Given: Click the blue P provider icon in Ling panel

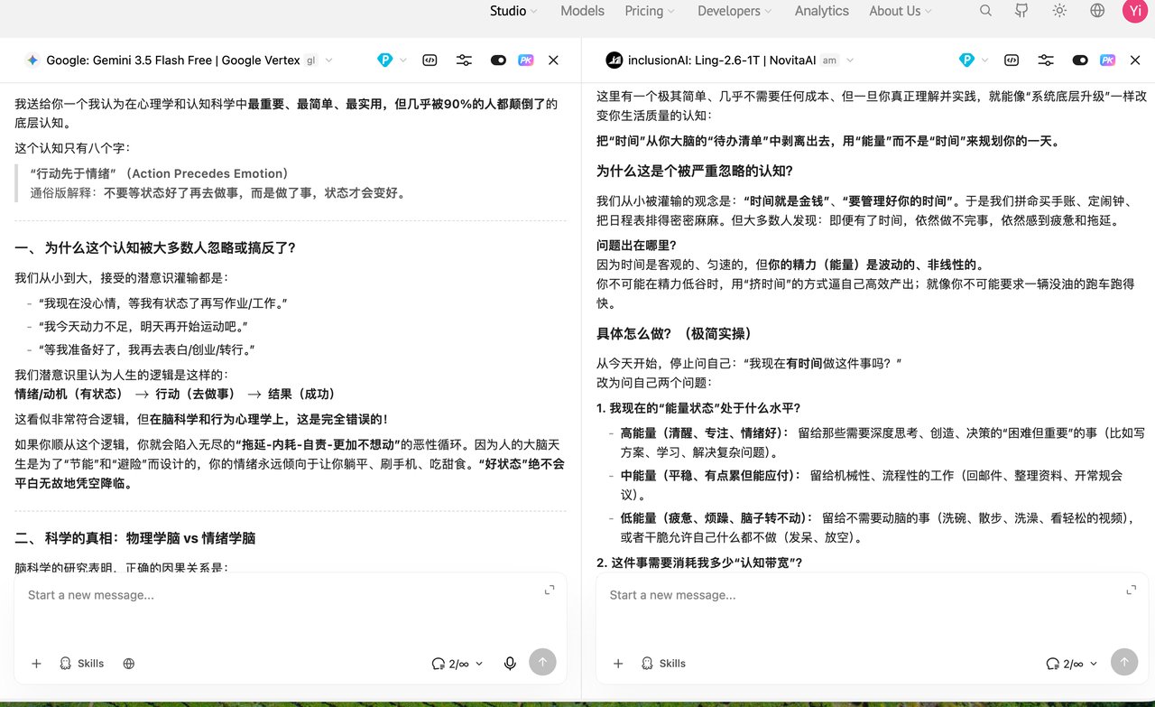Looking at the screenshot, I should [x=966, y=60].
